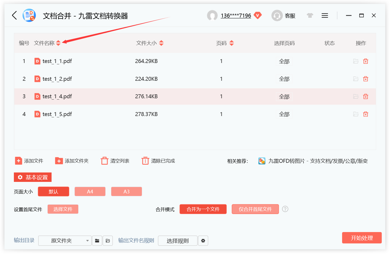Click the 开始处理 start button
This screenshot has height=254, width=390.
click(x=362, y=238)
